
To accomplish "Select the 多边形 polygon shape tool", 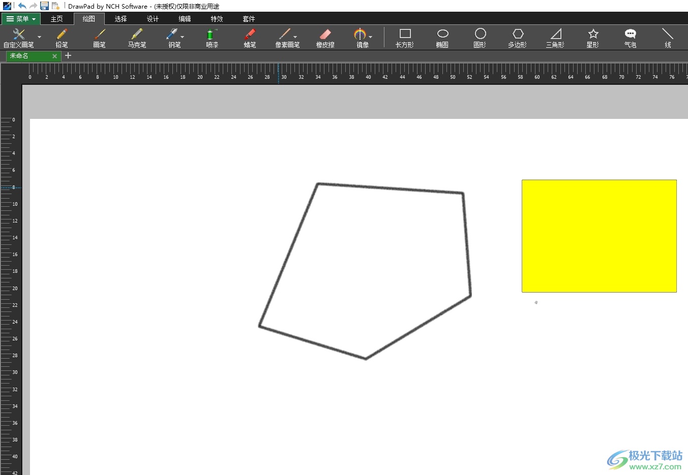I will pos(517,38).
